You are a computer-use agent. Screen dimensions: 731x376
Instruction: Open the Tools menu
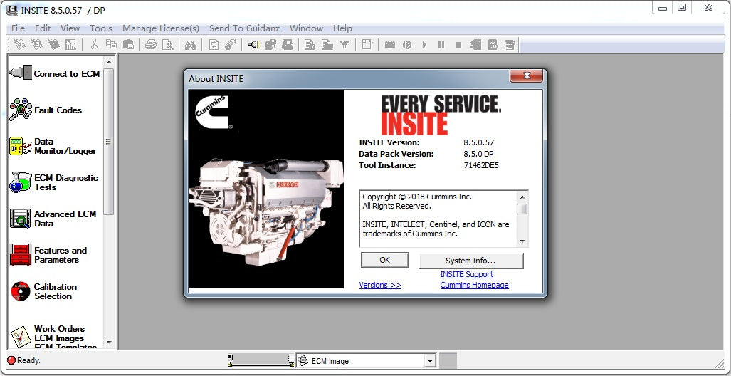pos(101,28)
